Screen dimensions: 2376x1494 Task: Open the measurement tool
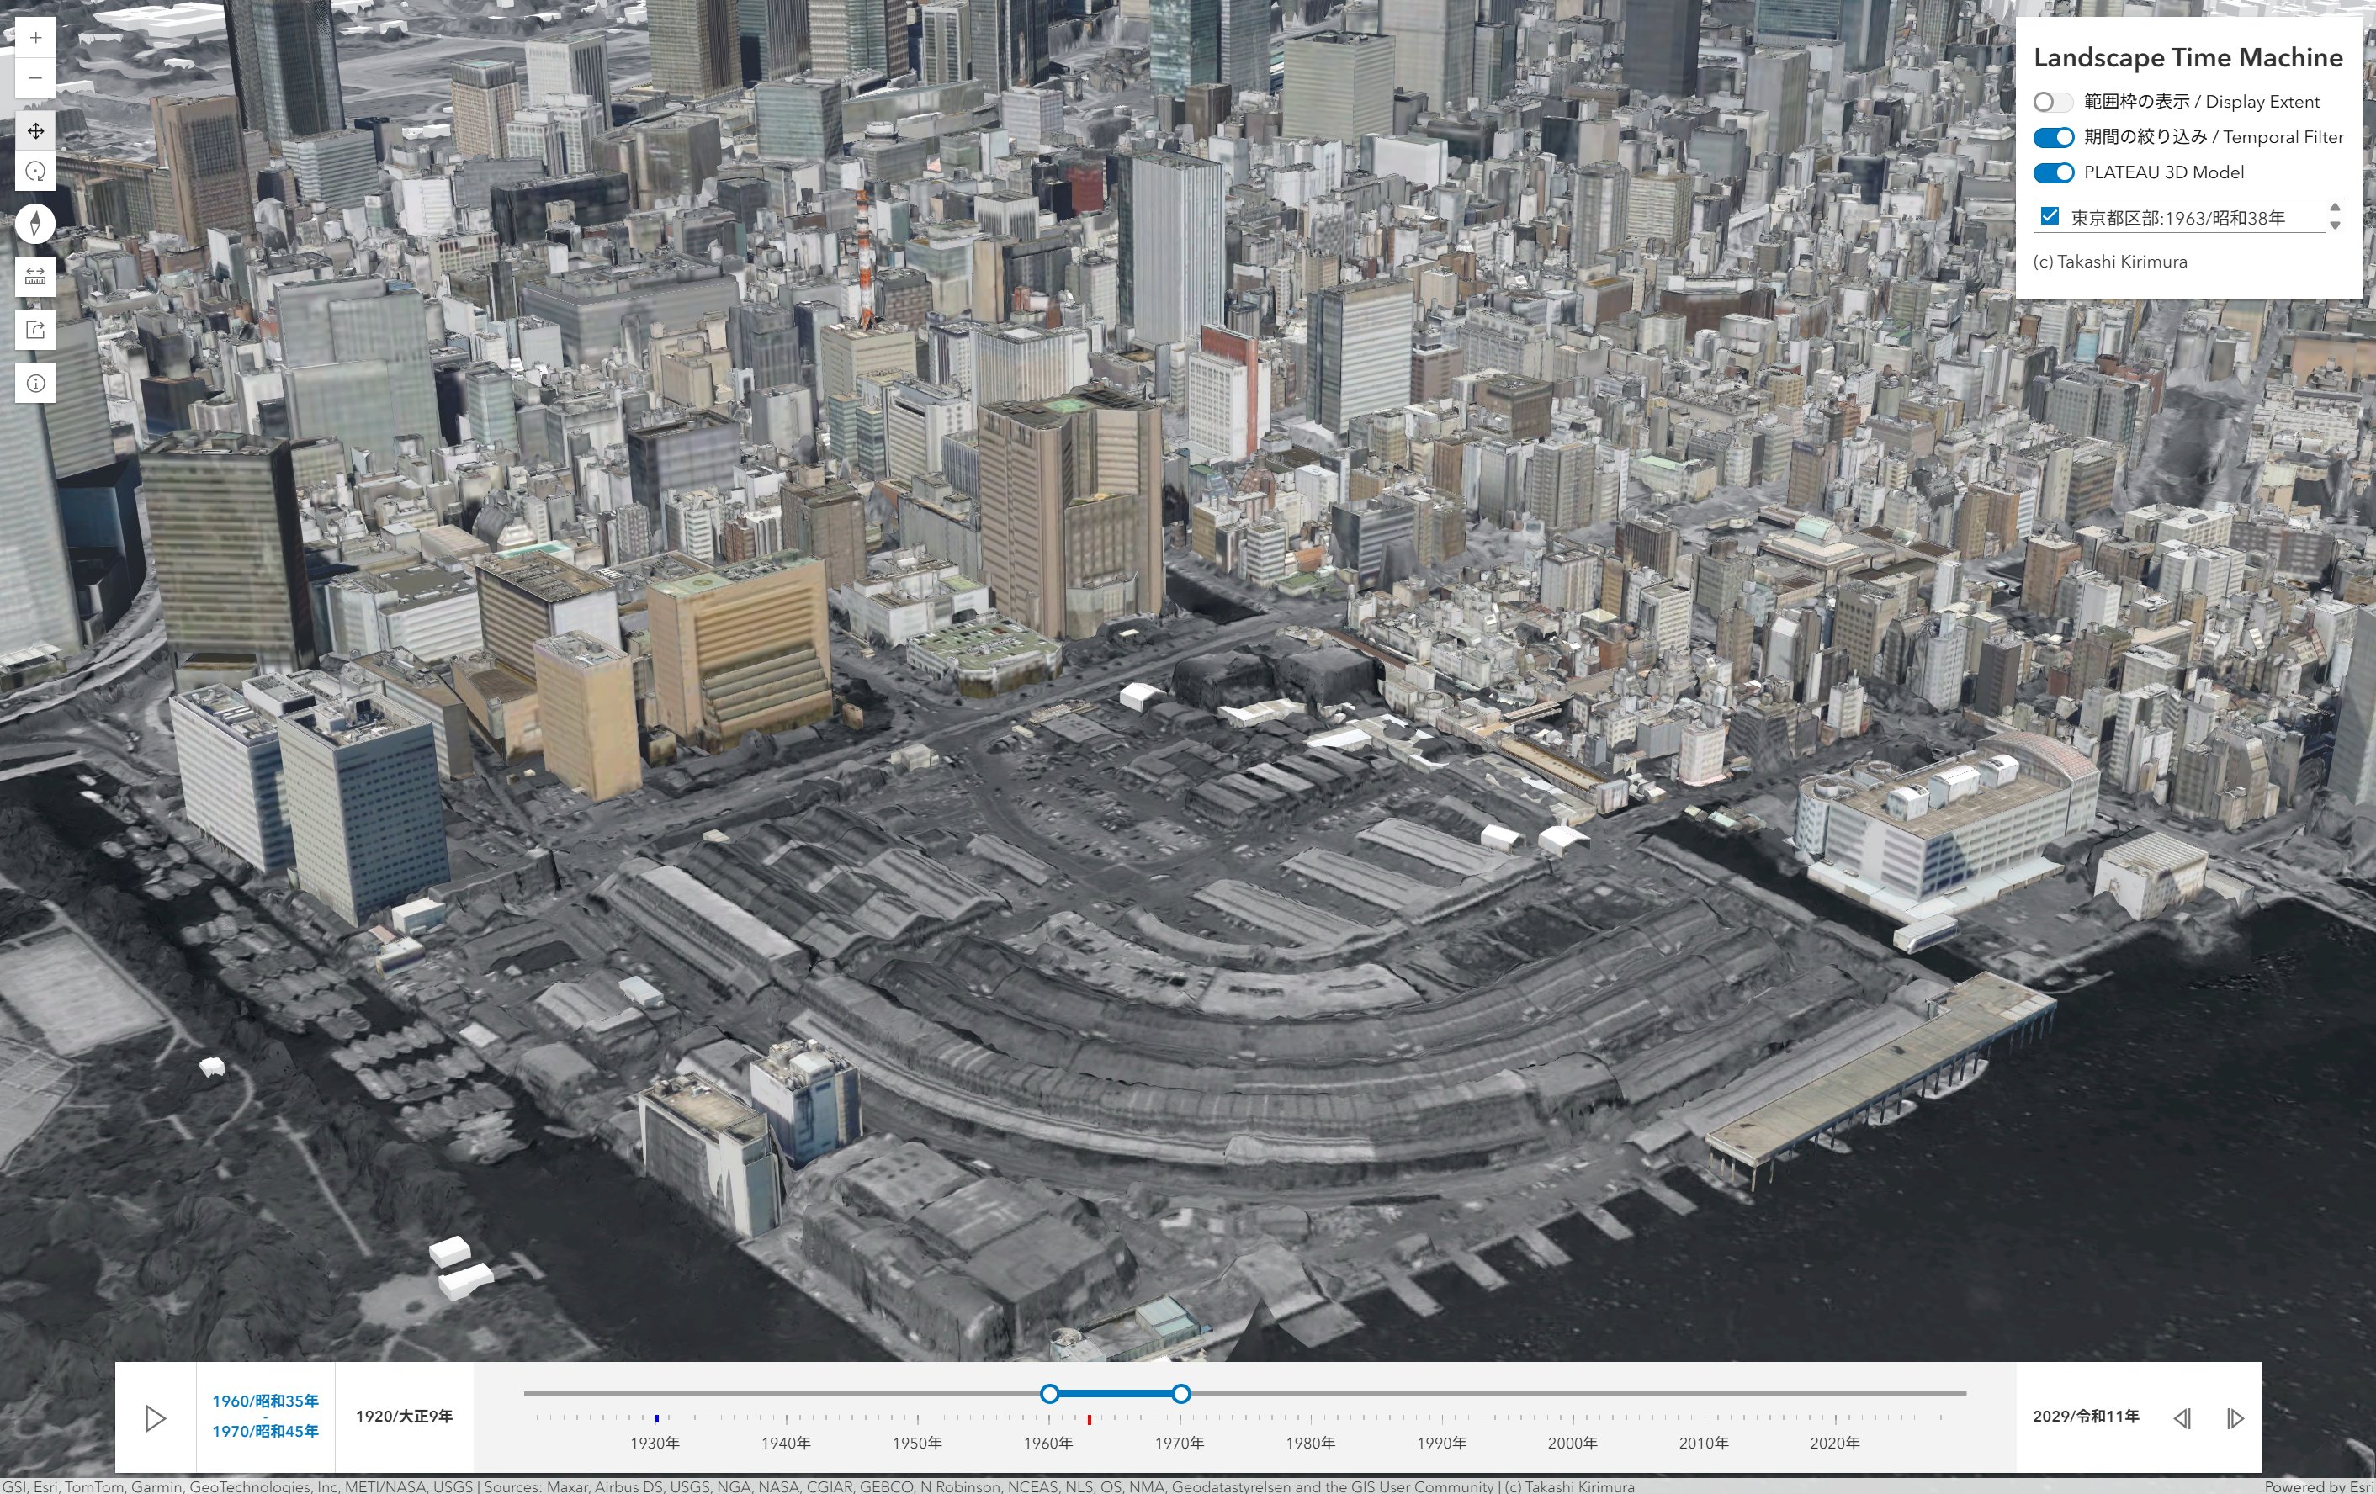point(35,276)
